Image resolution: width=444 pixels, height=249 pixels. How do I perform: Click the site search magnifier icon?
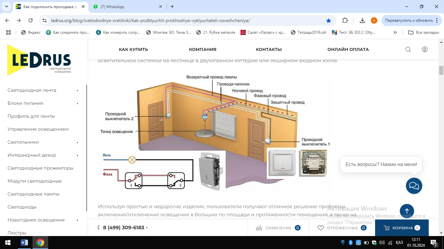click(x=408, y=50)
